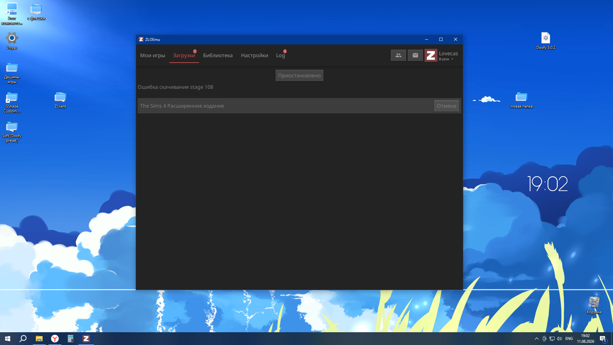Go to the Настройки tab
This screenshot has width=613, height=345.
point(254,55)
